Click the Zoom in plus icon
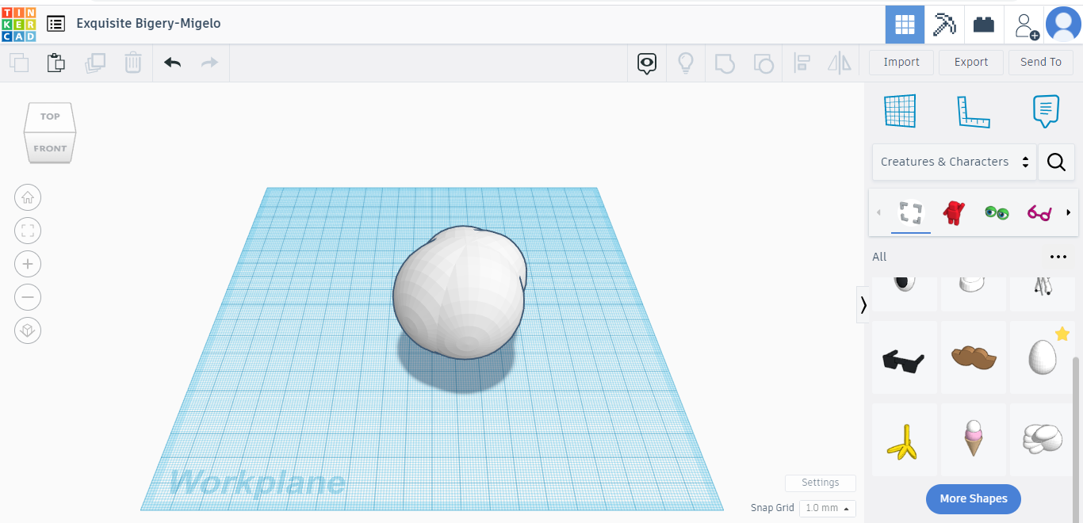Image resolution: width=1083 pixels, height=523 pixels. pyautogui.click(x=28, y=264)
